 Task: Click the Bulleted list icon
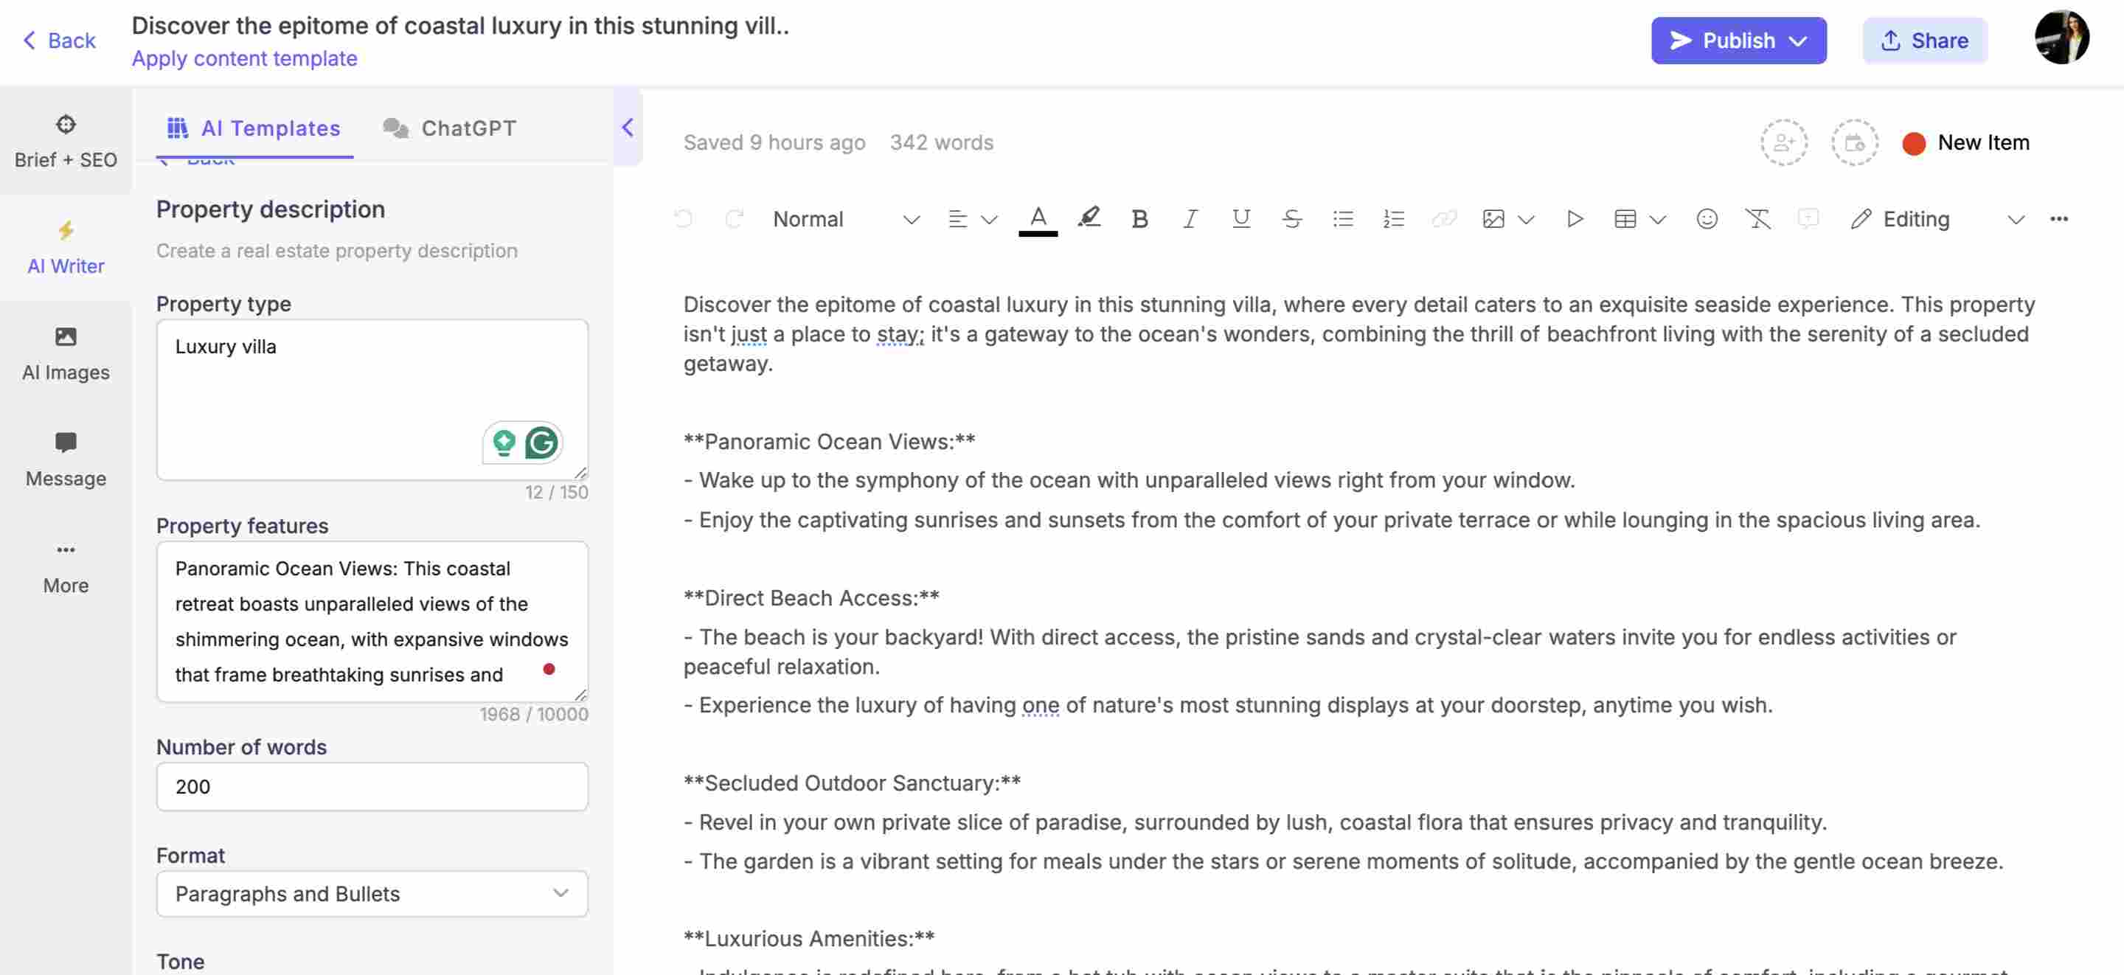coord(1341,218)
